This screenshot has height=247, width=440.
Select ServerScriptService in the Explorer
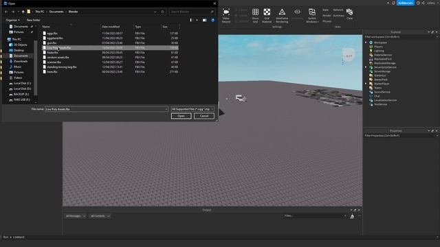pos(385,67)
